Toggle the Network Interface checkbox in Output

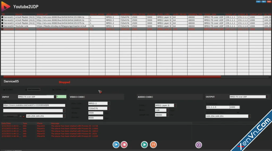point(238,112)
